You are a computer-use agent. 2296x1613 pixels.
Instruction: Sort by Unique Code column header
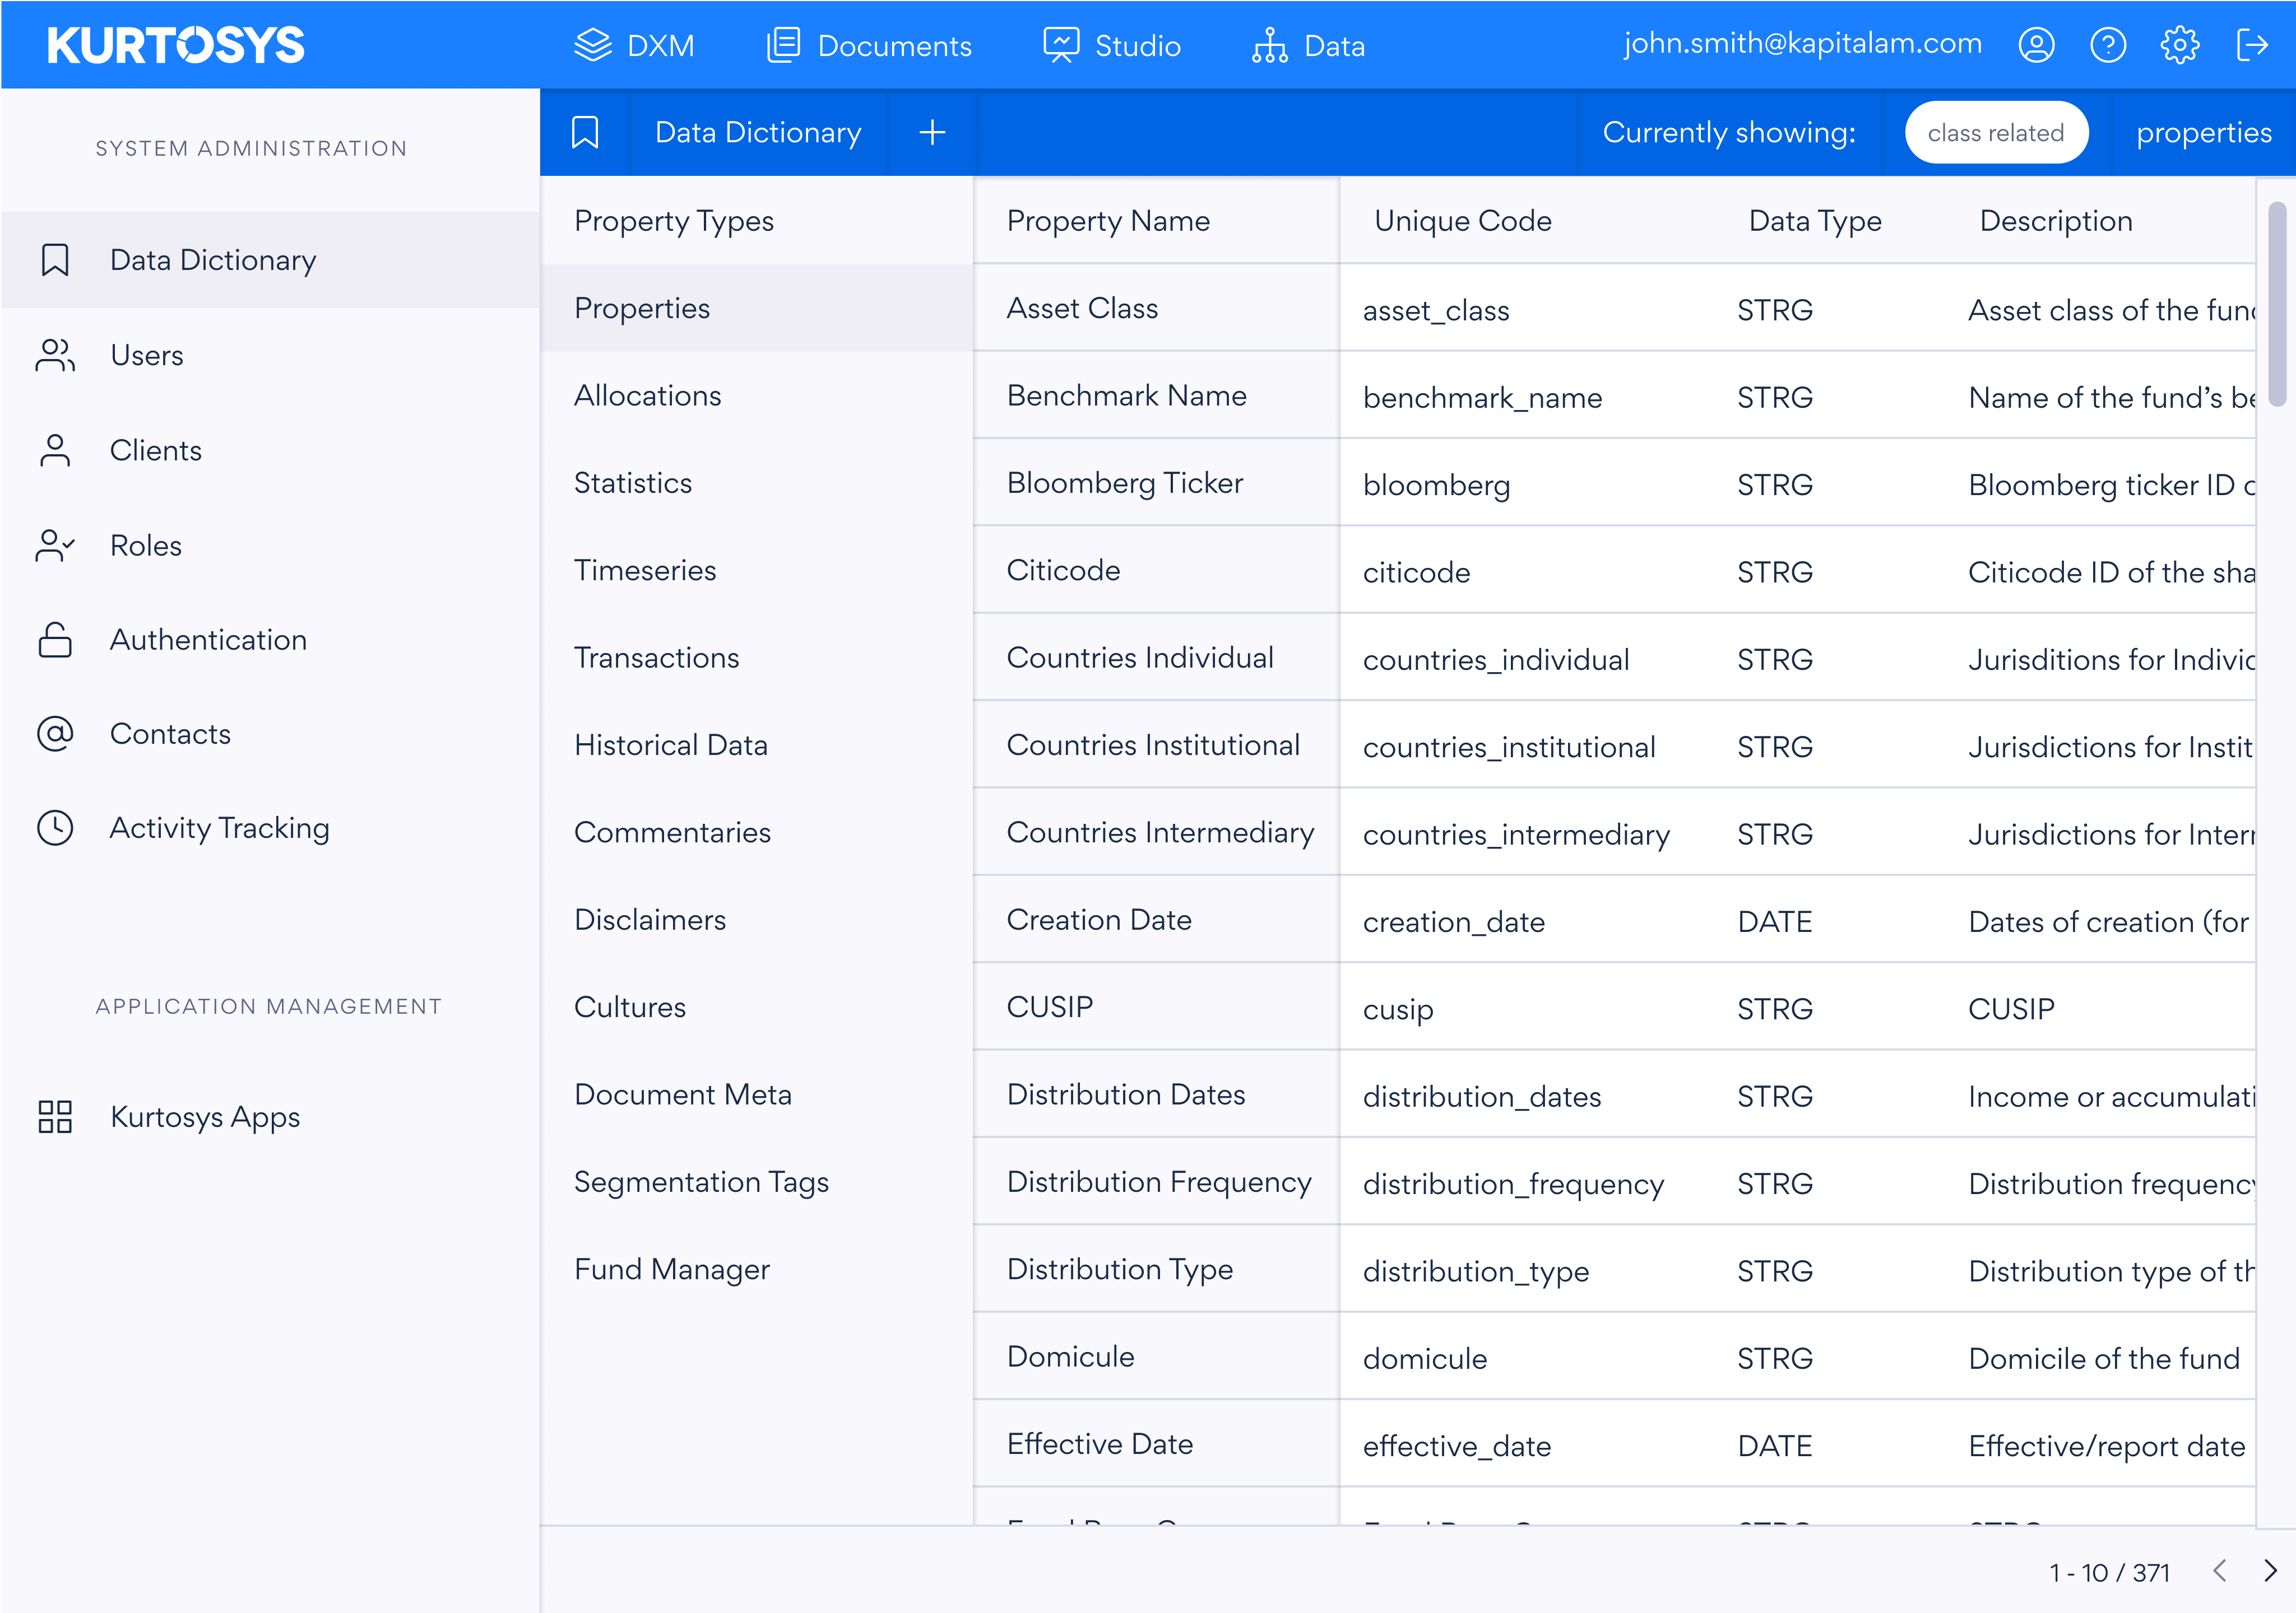point(1462,221)
